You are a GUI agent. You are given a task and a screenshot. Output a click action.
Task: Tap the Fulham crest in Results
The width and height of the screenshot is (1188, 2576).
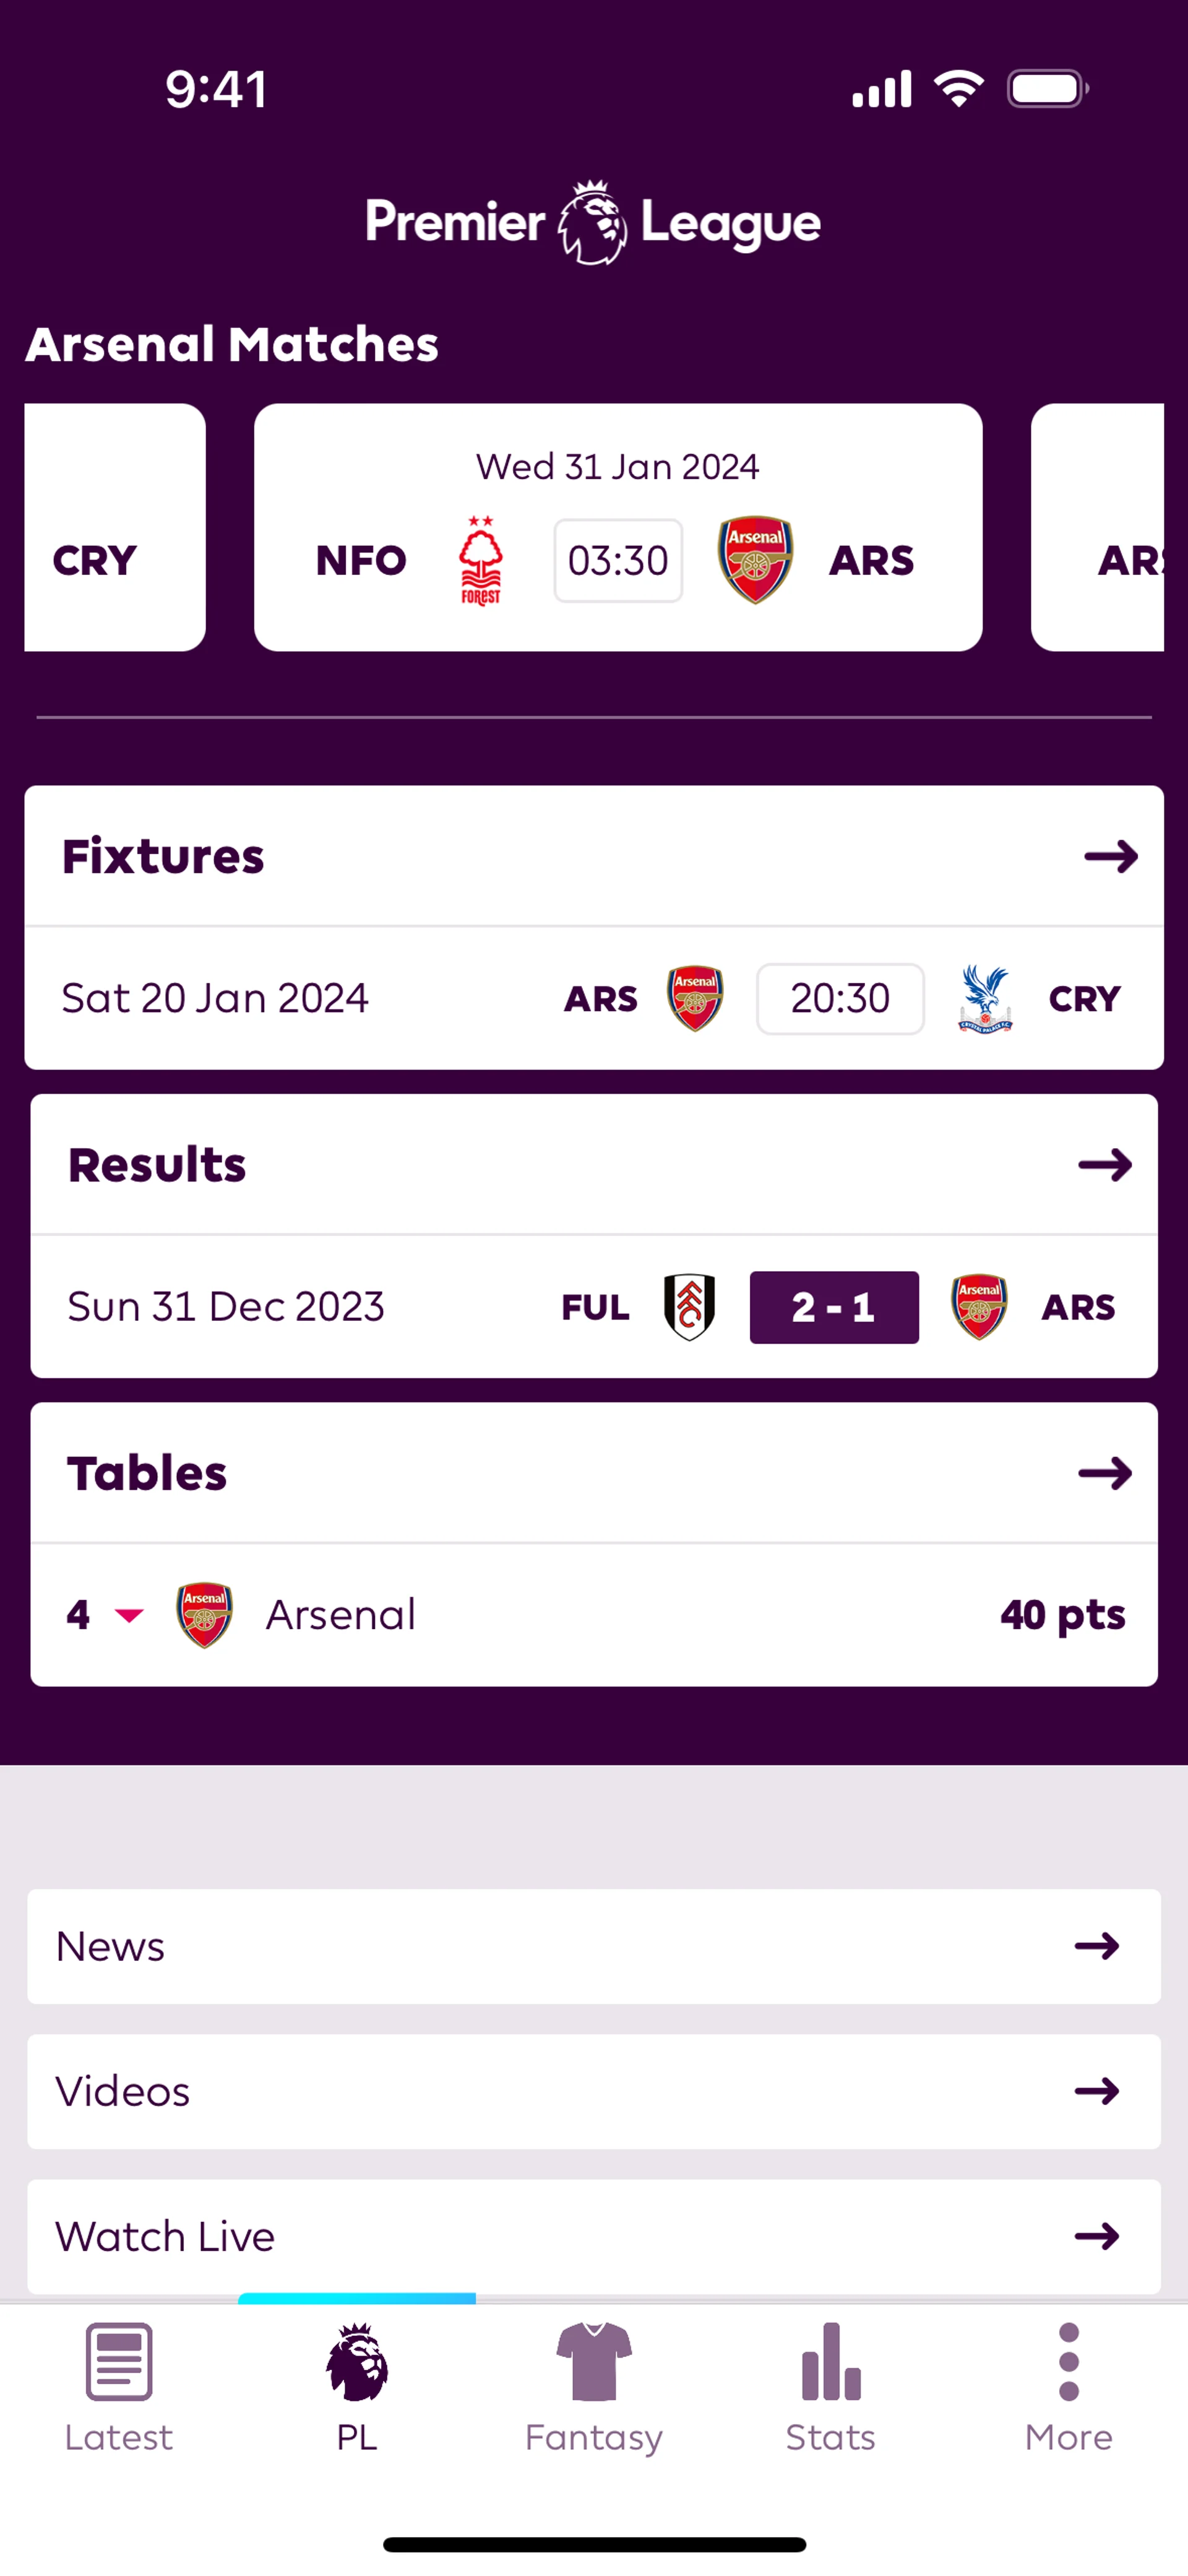(x=689, y=1306)
